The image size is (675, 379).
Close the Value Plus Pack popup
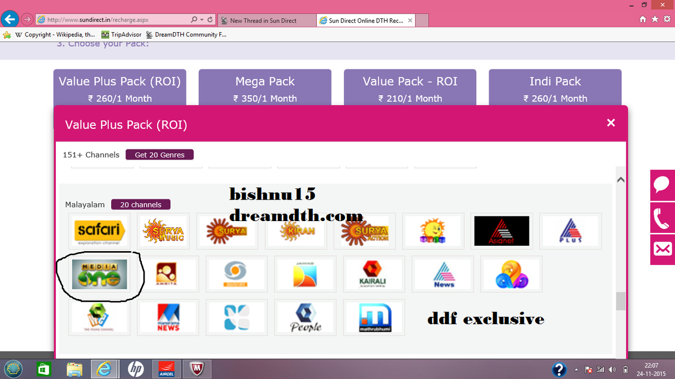(611, 123)
